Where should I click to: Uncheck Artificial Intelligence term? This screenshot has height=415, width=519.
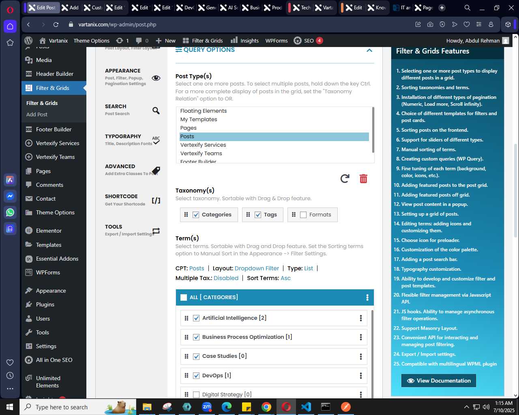(x=196, y=318)
